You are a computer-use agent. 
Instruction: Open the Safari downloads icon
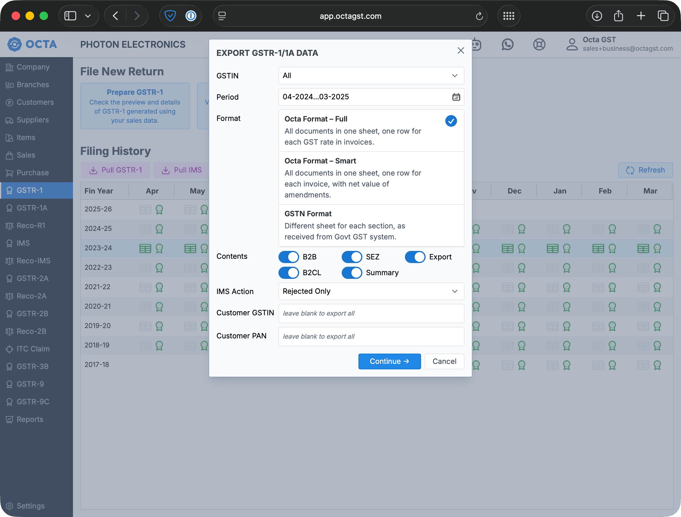point(596,16)
